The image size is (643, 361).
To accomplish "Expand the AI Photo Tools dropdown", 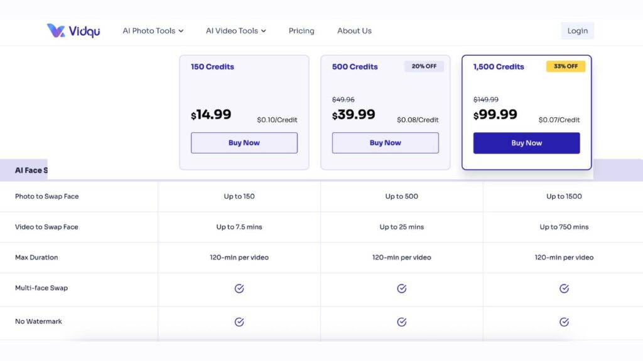I will point(153,31).
